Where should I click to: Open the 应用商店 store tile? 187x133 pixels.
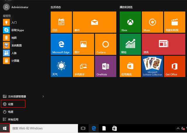[x=130, y=66]
